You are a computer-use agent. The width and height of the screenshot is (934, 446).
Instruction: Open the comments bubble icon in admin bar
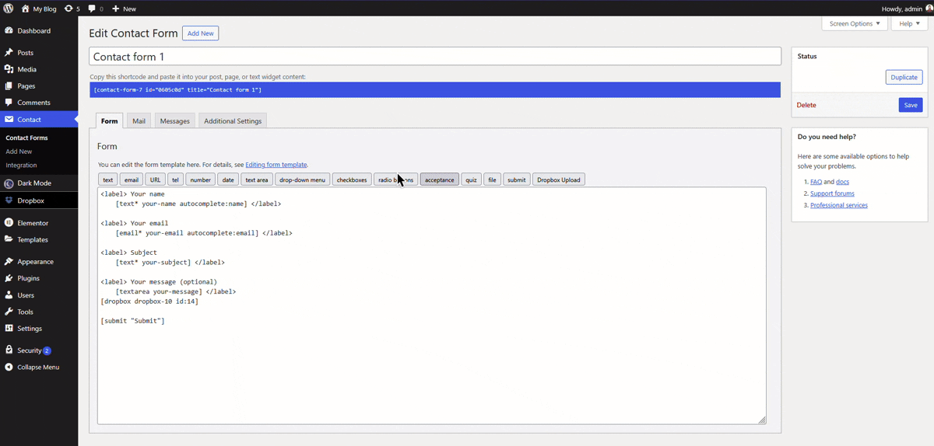point(92,9)
